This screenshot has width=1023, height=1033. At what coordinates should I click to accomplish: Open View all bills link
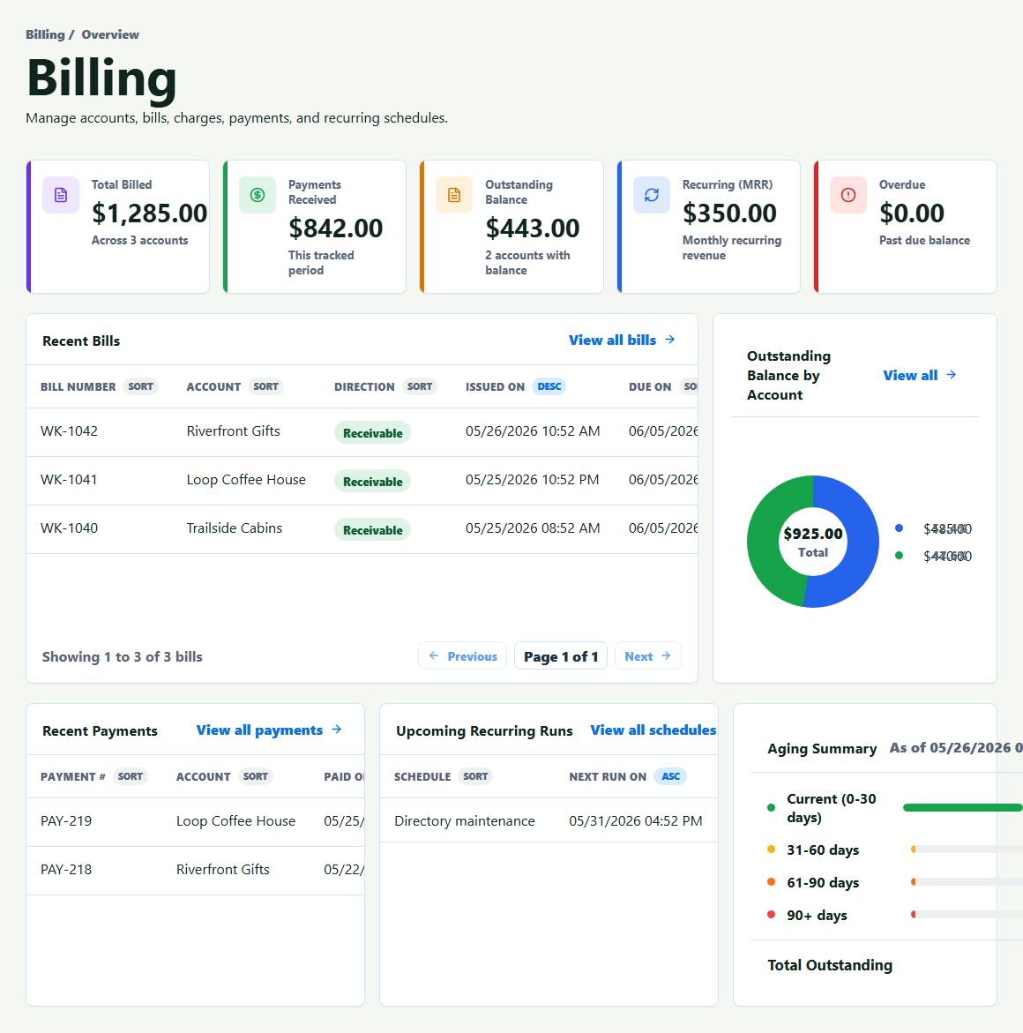click(x=622, y=340)
